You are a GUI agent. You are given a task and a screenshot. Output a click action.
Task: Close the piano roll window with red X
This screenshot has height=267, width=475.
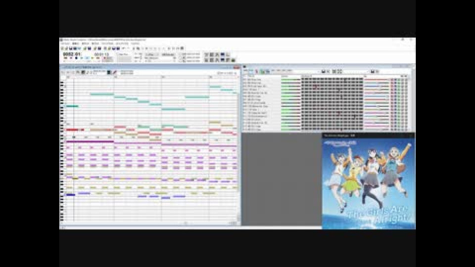[x=237, y=67]
